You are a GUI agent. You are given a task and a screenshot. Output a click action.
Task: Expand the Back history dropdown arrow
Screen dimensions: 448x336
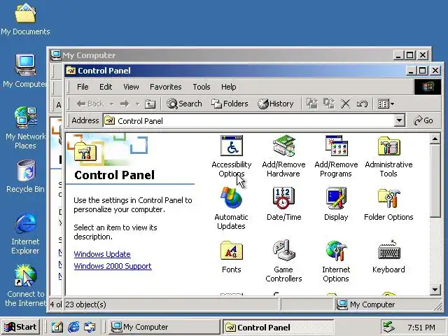tap(112, 104)
